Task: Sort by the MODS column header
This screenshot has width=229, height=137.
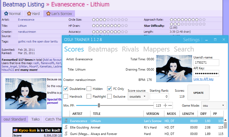Action: coord(171,114)
